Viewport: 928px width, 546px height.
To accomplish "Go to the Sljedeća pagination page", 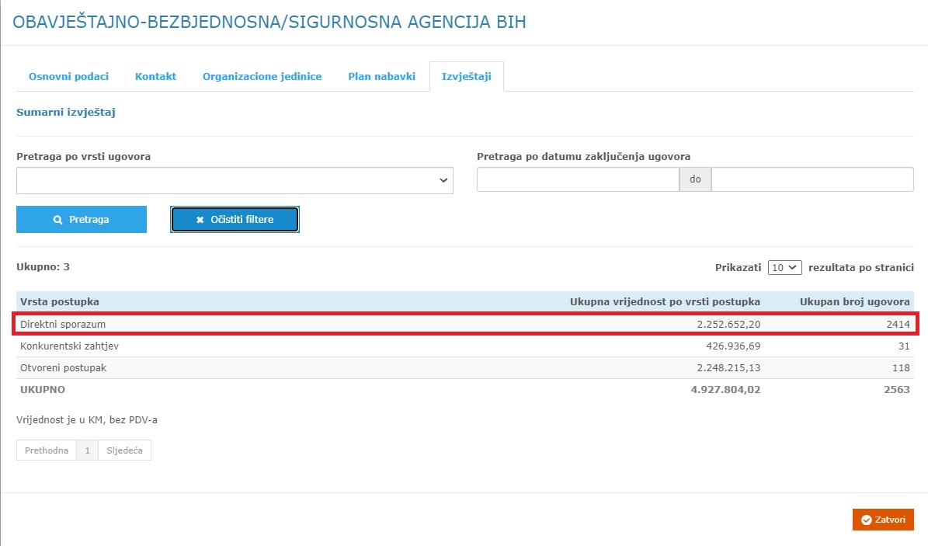I will tap(124, 450).
